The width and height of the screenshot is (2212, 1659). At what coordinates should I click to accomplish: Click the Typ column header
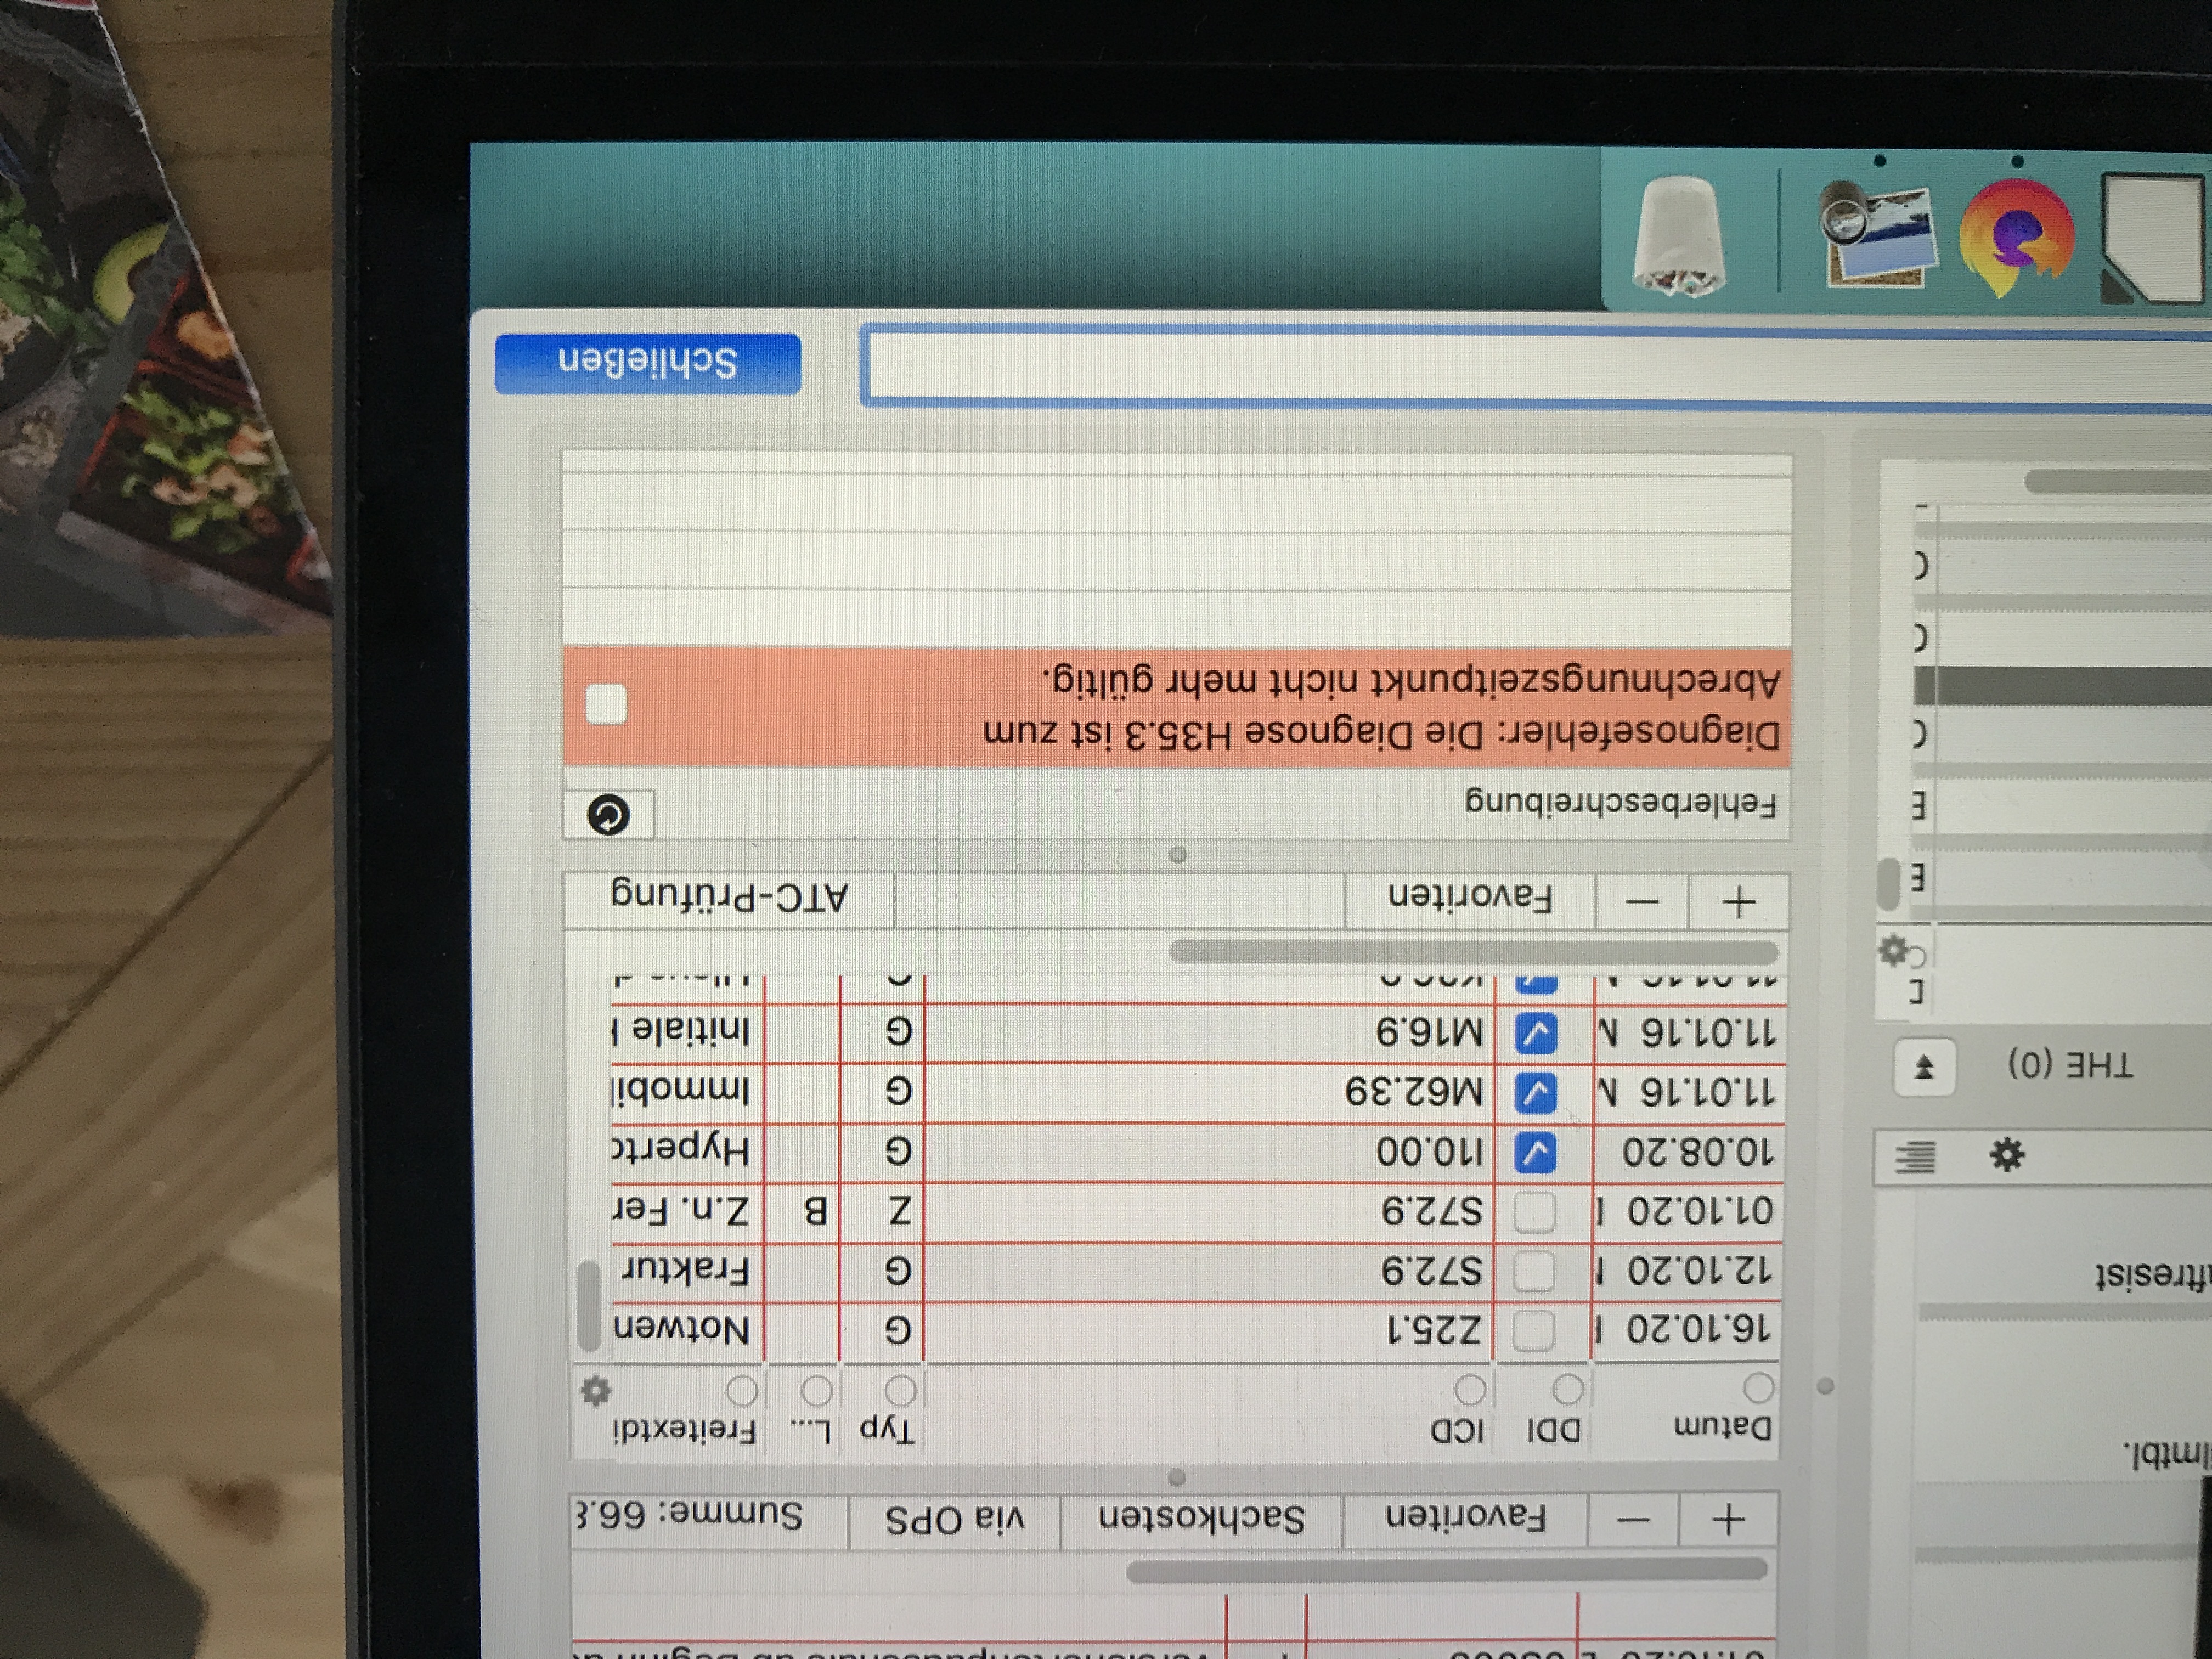pos(887,1431)
